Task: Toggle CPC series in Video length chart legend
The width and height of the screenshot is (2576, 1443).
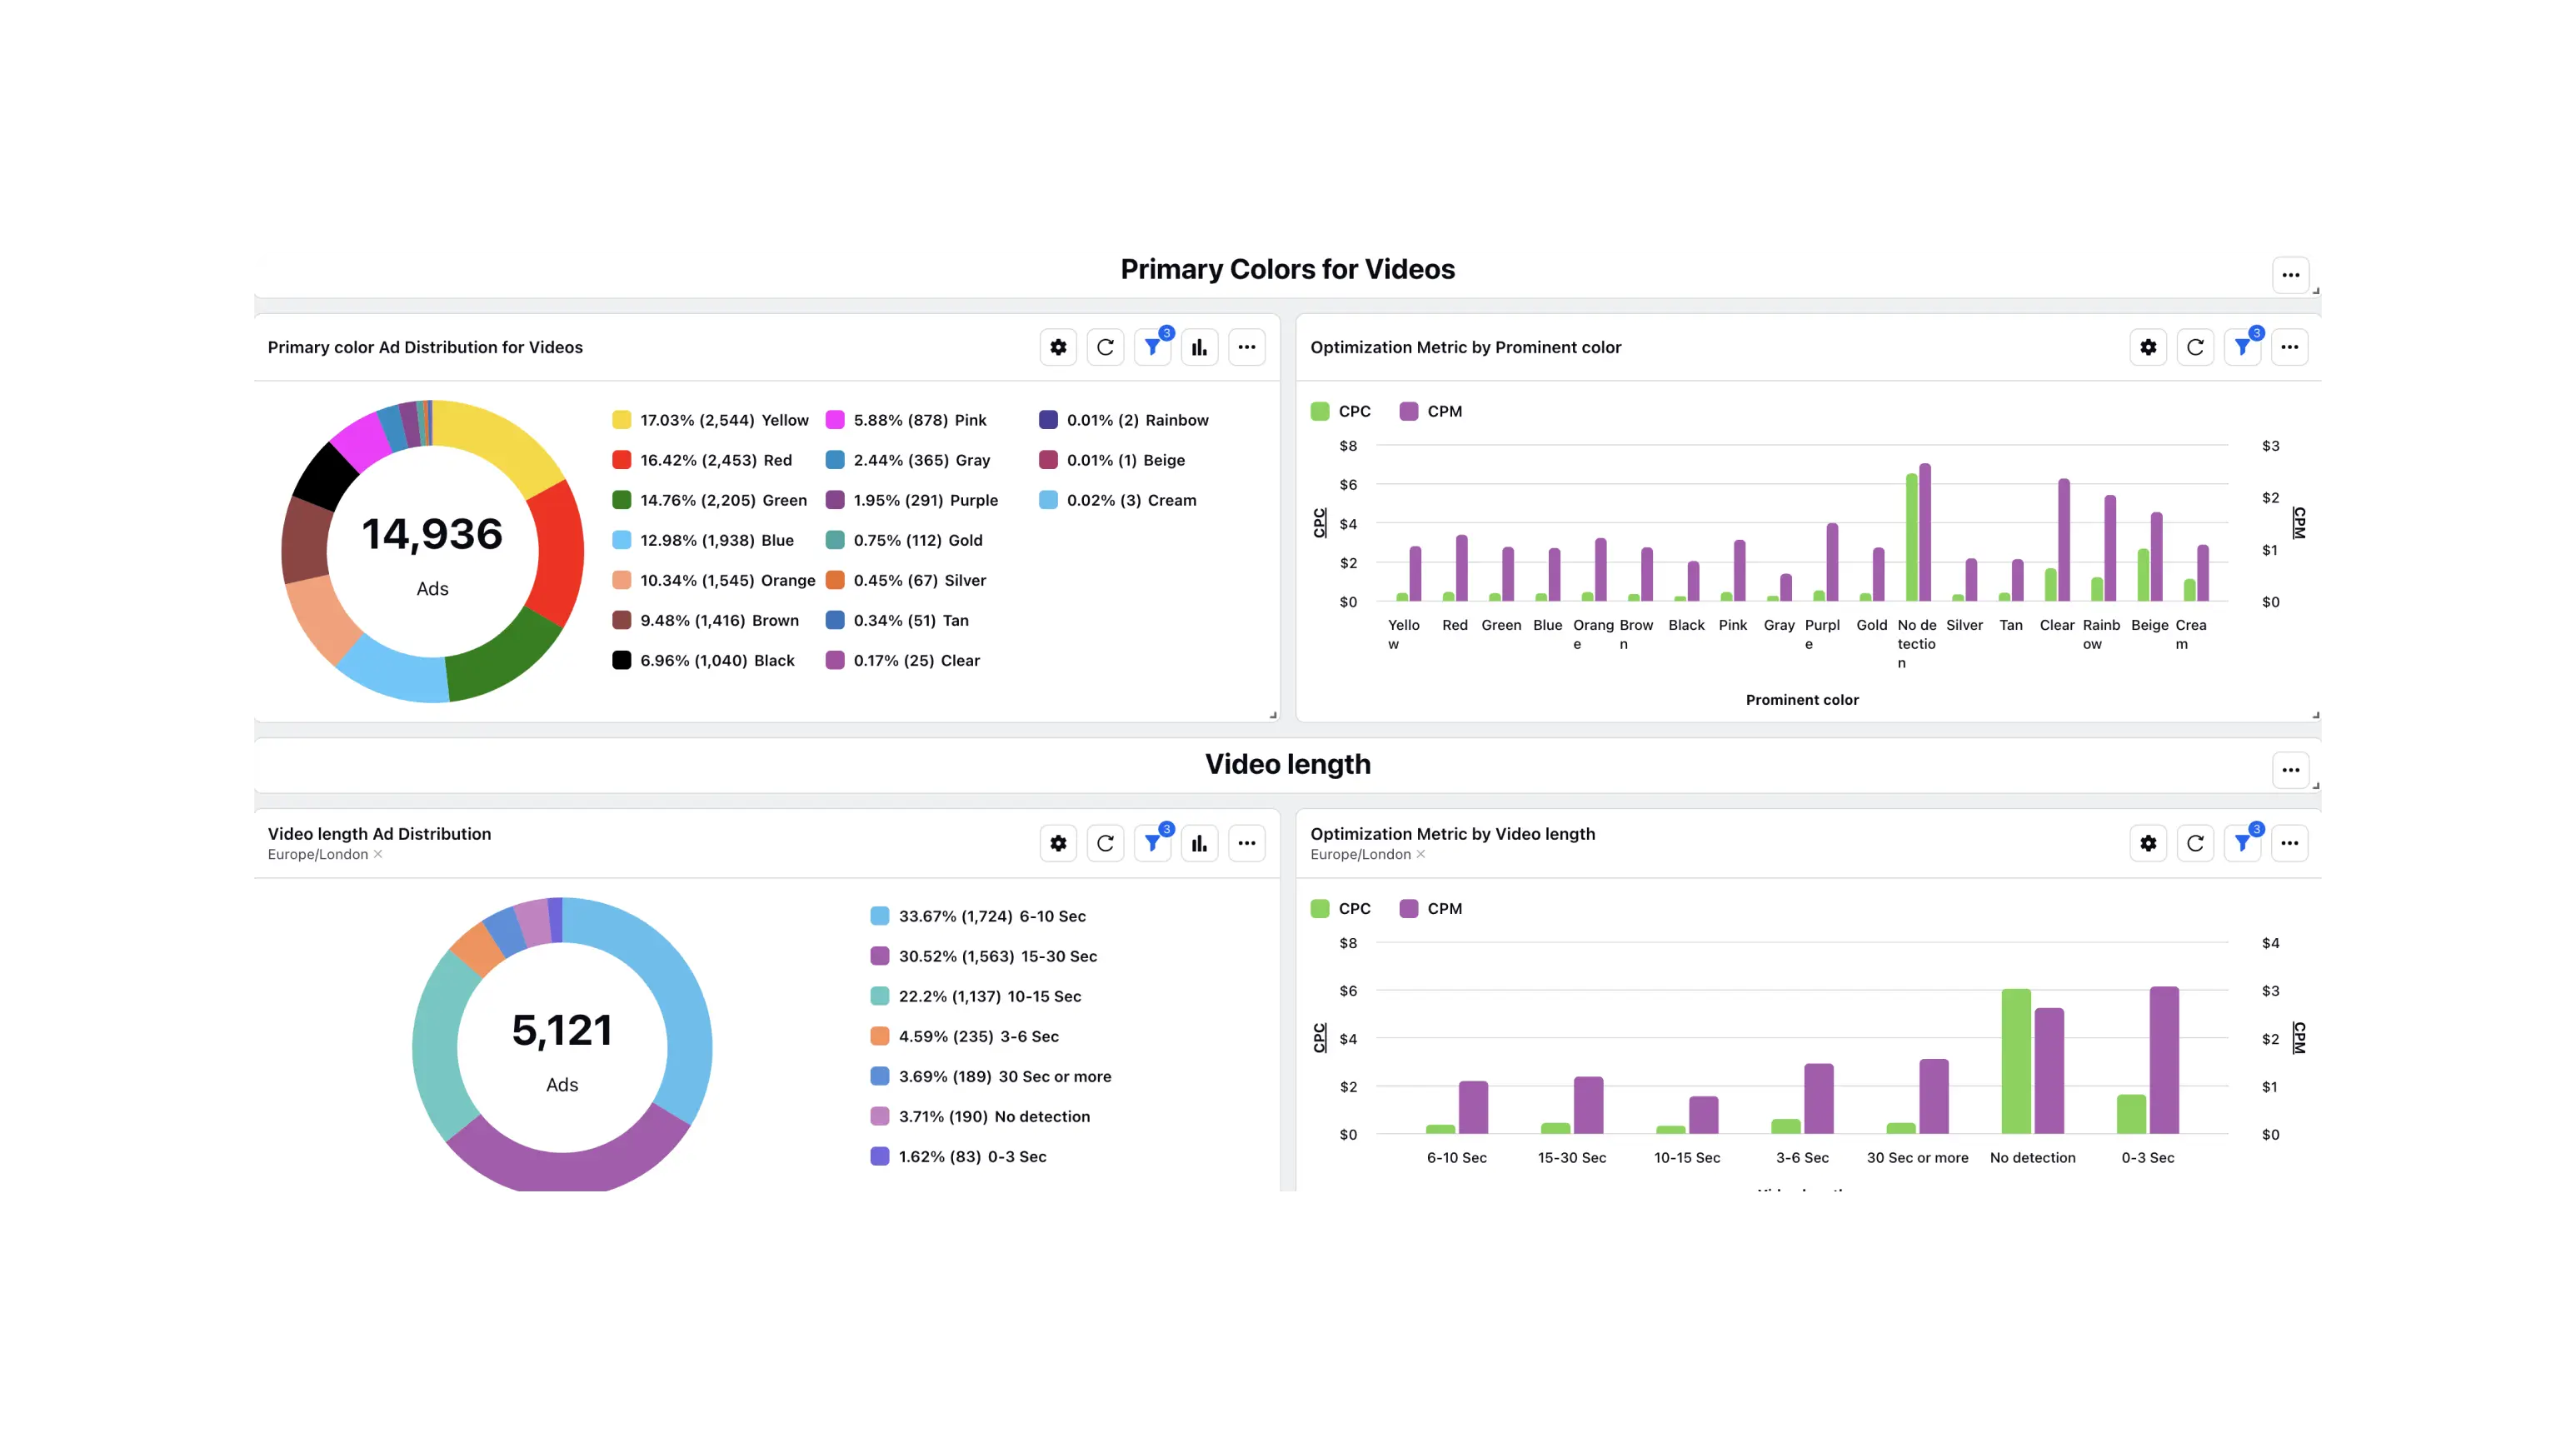Action: point(1341,908)
